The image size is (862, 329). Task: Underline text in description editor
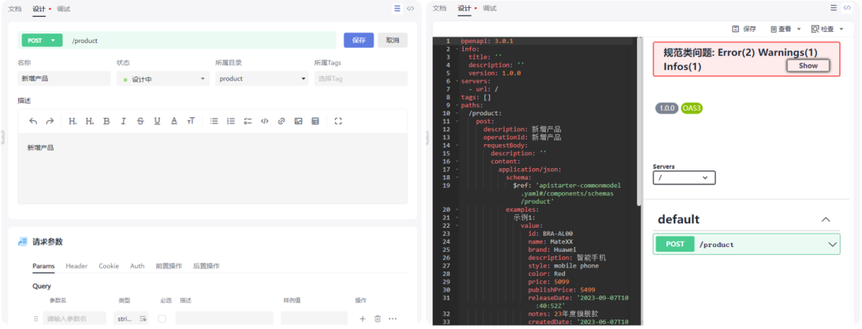pos(157,121)
